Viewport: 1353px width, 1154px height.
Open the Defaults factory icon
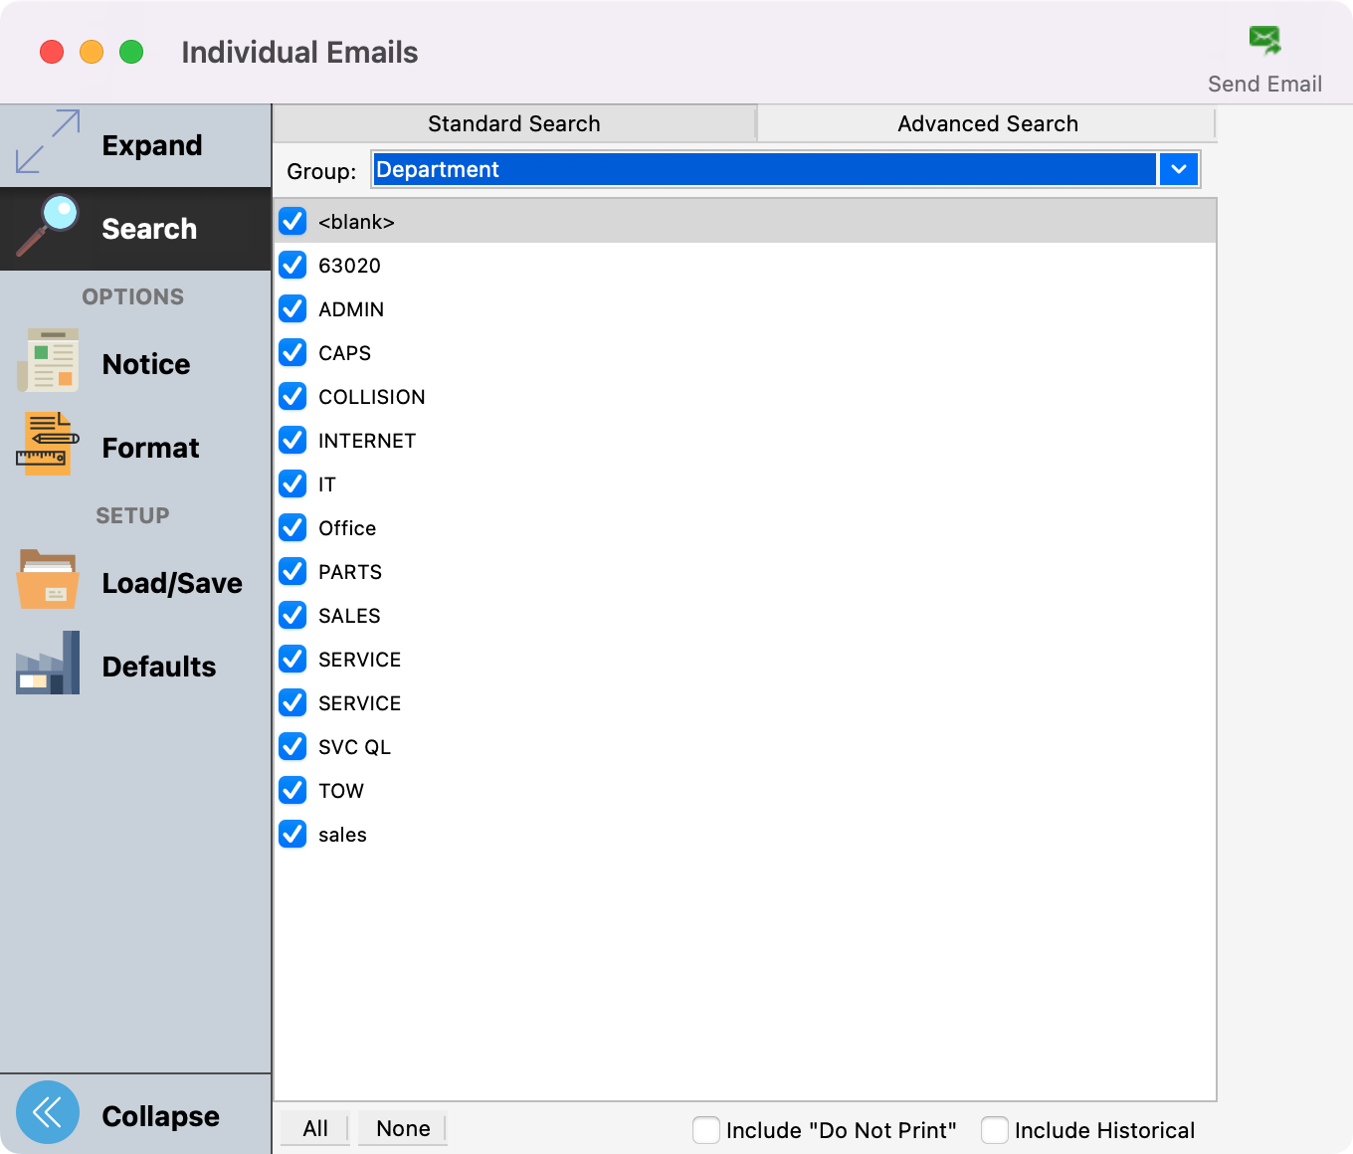coord(48,664)
